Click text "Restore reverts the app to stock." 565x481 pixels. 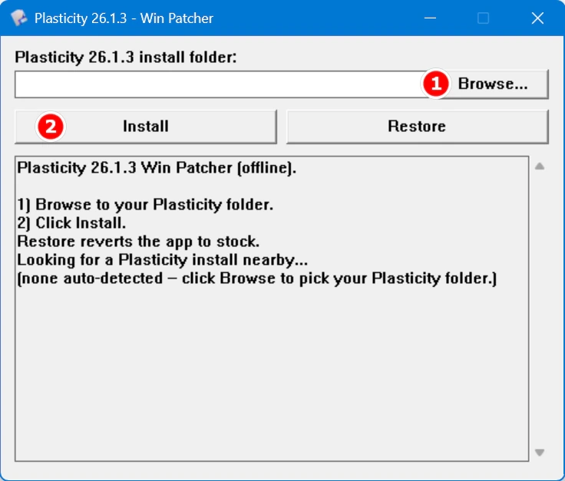click(x=138, y=242)
